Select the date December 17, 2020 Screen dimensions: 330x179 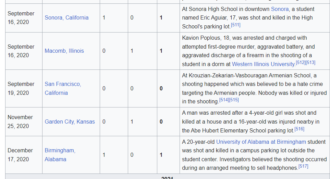tap(20, 155)
